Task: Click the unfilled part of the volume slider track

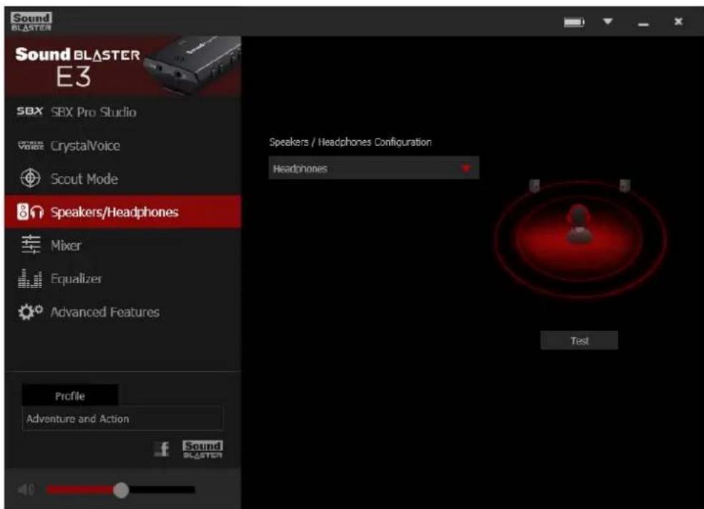Action: 162,490
